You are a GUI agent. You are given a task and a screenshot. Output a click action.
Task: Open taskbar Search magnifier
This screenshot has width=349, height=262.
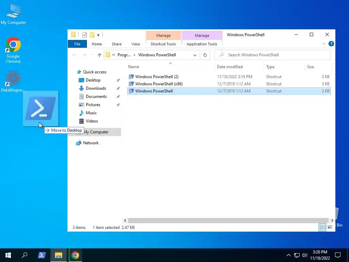click(25, 255)
